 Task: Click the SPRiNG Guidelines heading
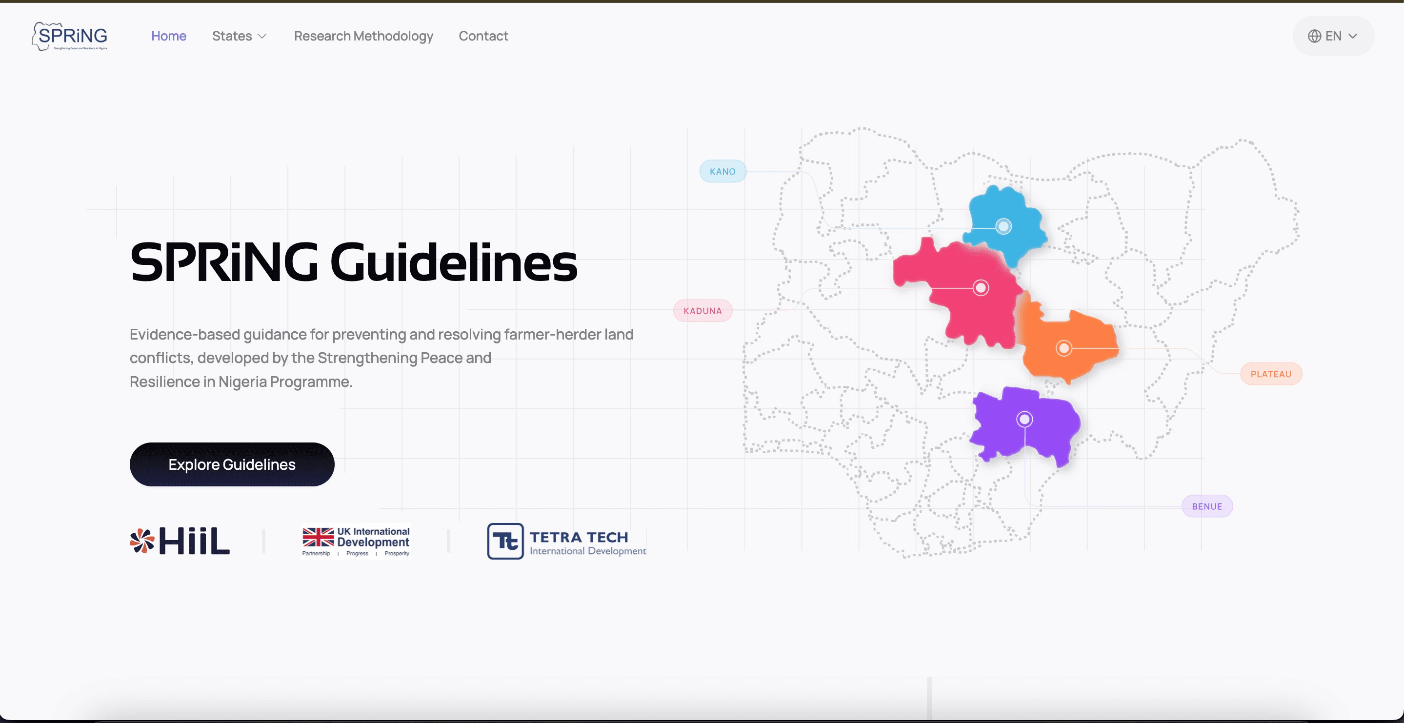(x=353, y=263)
